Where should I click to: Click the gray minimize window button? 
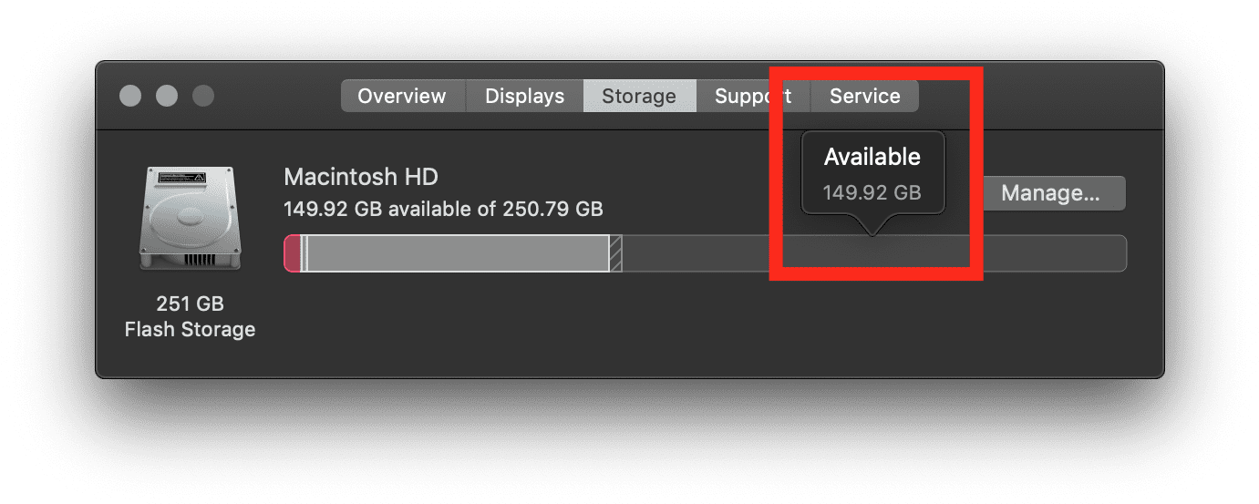pos(167,96)
